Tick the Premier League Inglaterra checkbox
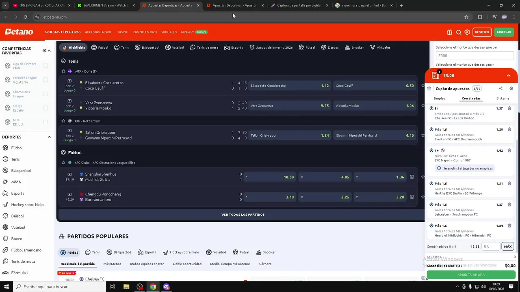 45,80
